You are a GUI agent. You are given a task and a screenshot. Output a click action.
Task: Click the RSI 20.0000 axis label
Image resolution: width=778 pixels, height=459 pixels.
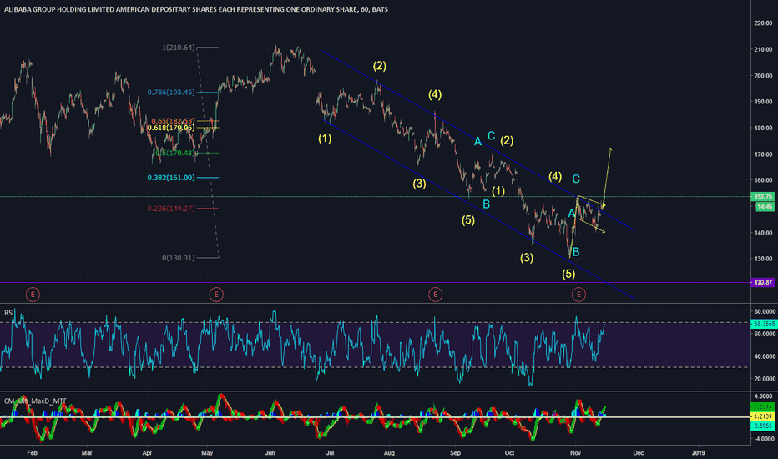pyautogui.click(x=765, y=379)
